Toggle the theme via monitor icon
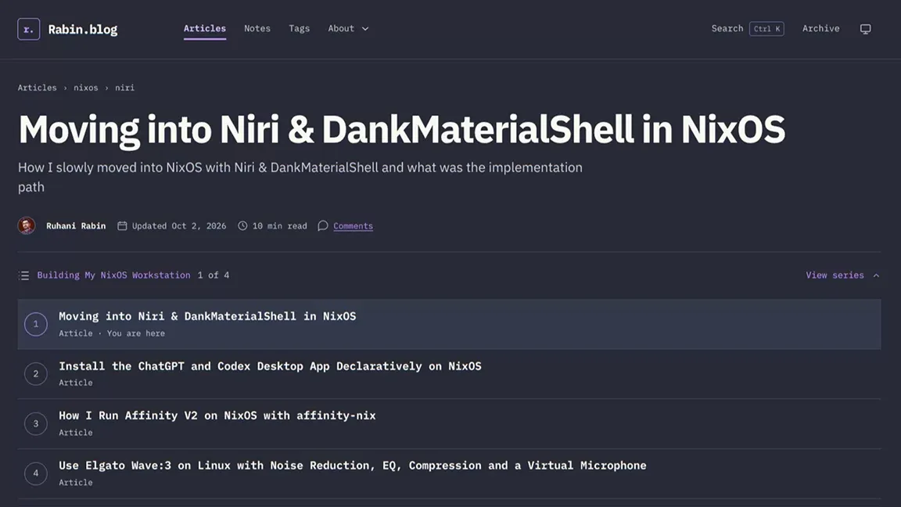Screen dimensions: 901x507 pyautogui.click(x=865, y=29)
